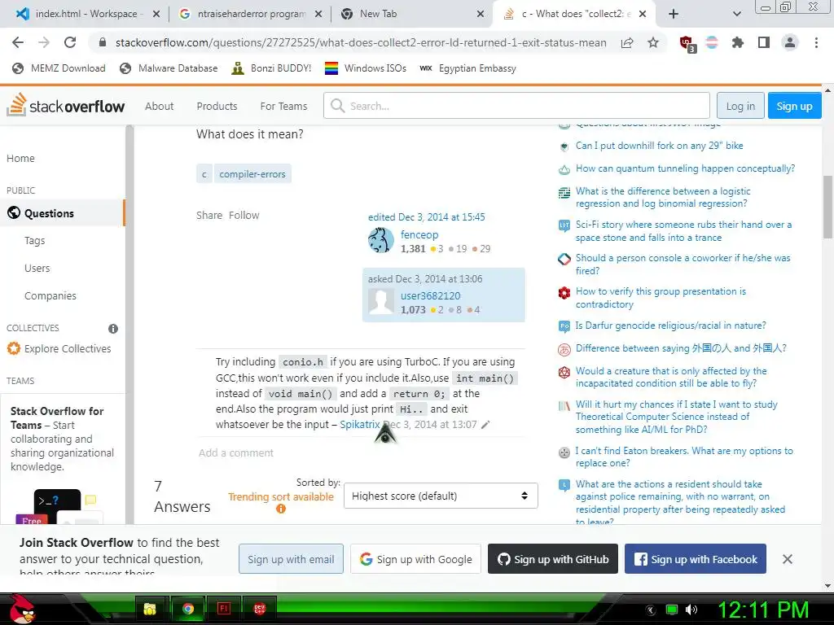Open 'How can quantum tunneling happen conceptually?'
The image size is (834, 625).
pos(685,168)
